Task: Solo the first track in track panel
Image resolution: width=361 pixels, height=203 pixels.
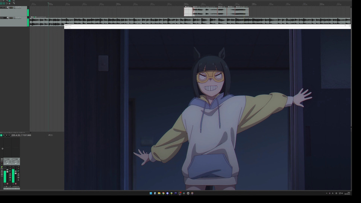Action: tap(12, 8)
